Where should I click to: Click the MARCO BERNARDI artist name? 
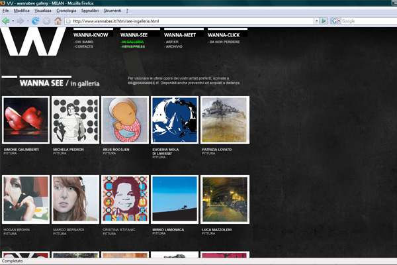coord(69,230)
